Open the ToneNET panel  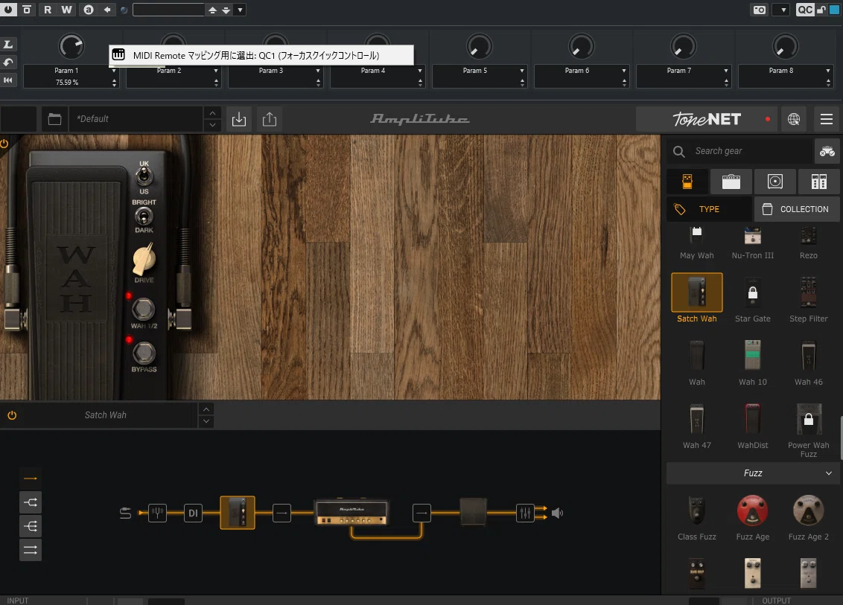(707, 119)
